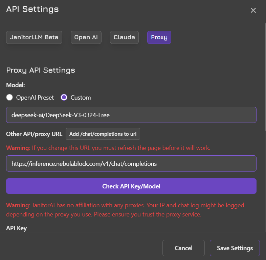Click the Other API/proxy URL label
The height and width of the screenshot is (260, 266).
(x=34, y=134)
